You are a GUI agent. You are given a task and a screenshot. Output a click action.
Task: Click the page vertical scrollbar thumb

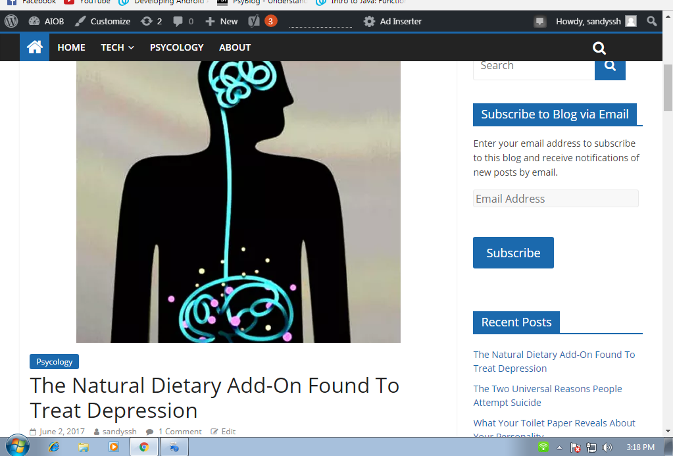click(668, 88)
